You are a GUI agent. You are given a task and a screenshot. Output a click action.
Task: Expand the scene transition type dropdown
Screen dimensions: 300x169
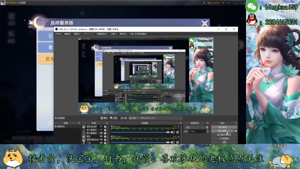point(194,127)
